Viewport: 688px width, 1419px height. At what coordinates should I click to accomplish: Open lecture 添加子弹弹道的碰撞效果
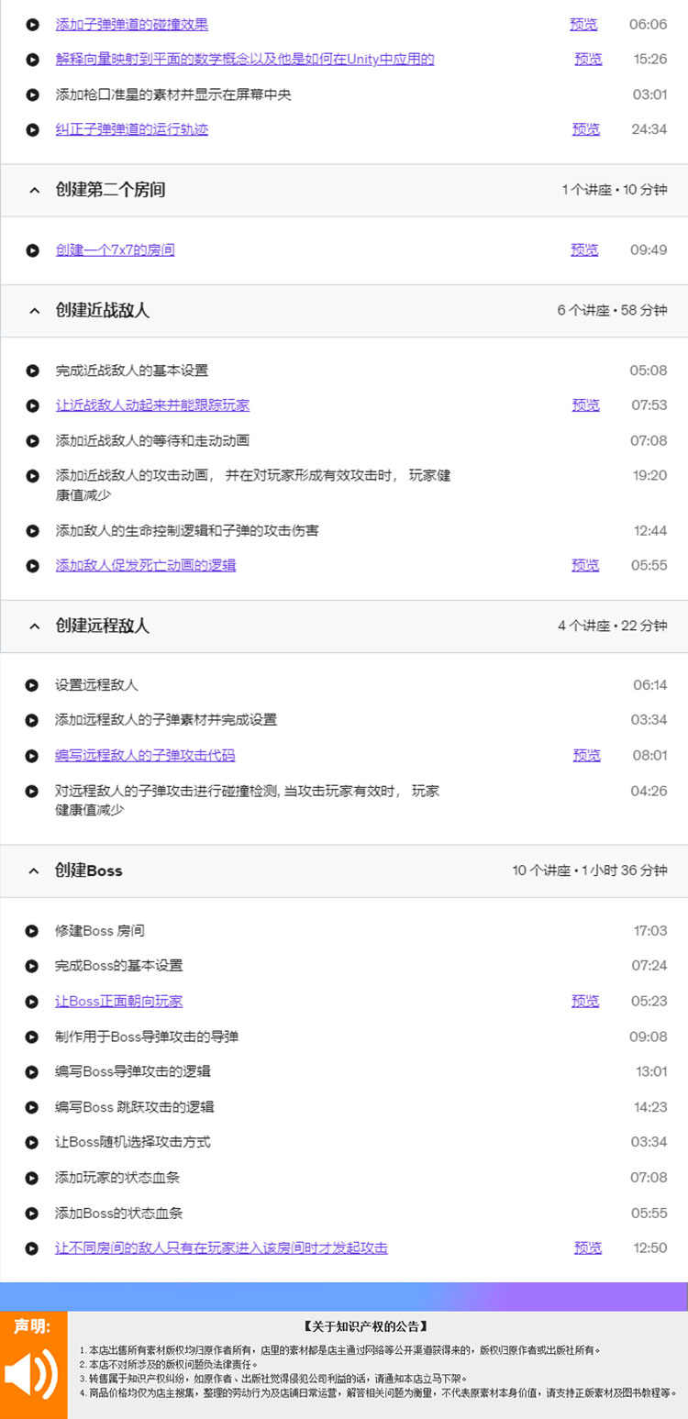pyautogui.click(x=132, y=24)
